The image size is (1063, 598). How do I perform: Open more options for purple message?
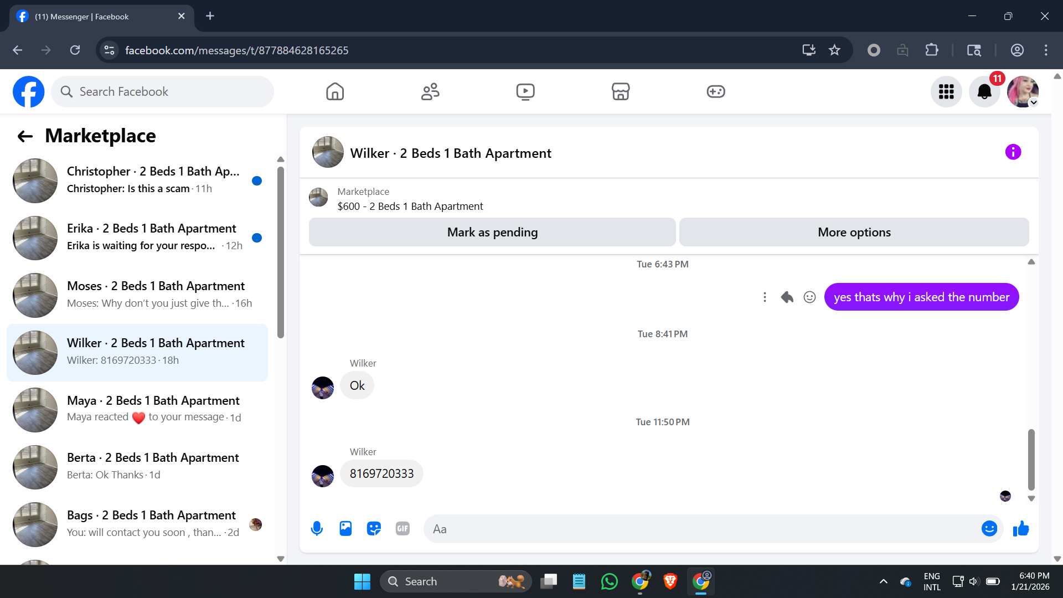[x=765, y=297]
